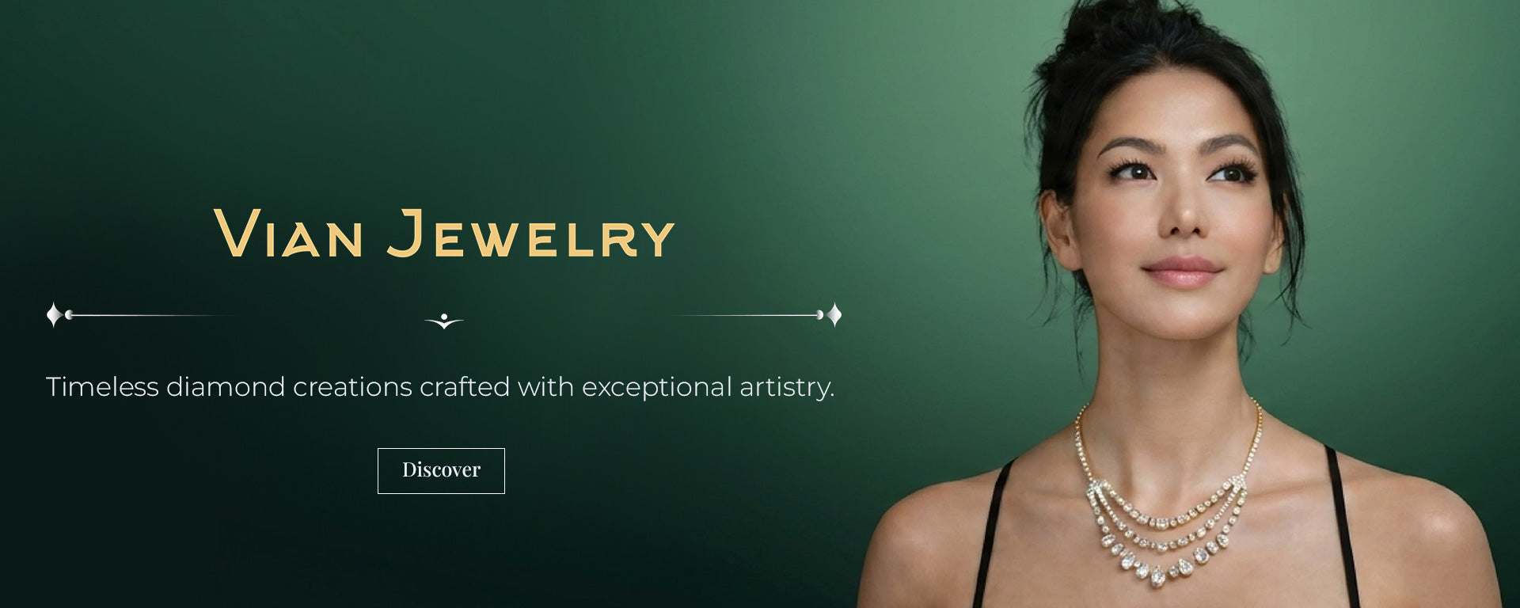The image size is (1520, 608).
Task: Click the word "artistry" in the tagline
Action: coord(784,388)
